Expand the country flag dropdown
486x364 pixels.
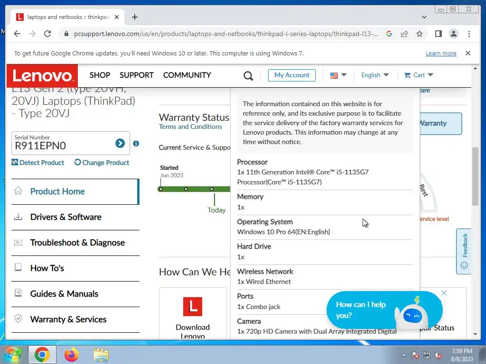(x=338, y=75)
